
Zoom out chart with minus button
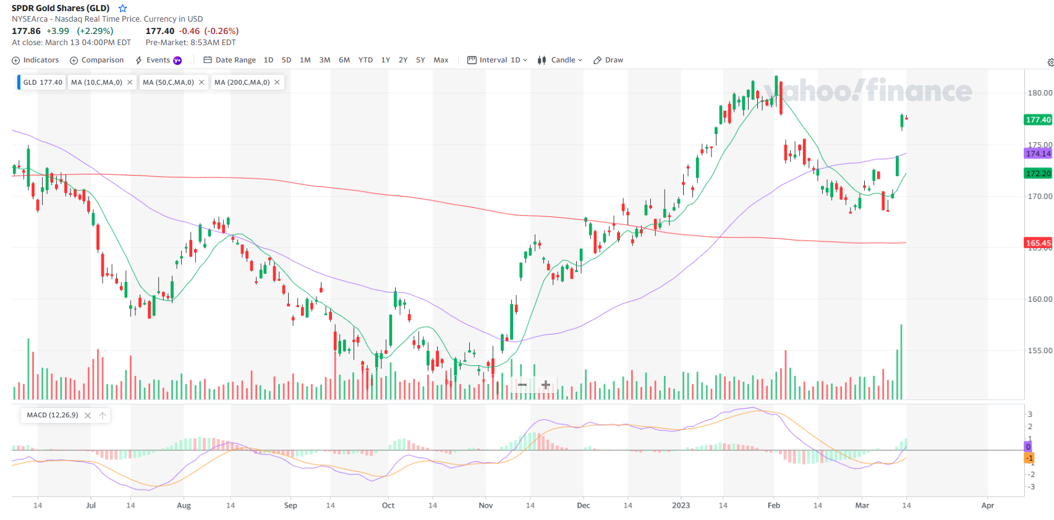[522, 385]
